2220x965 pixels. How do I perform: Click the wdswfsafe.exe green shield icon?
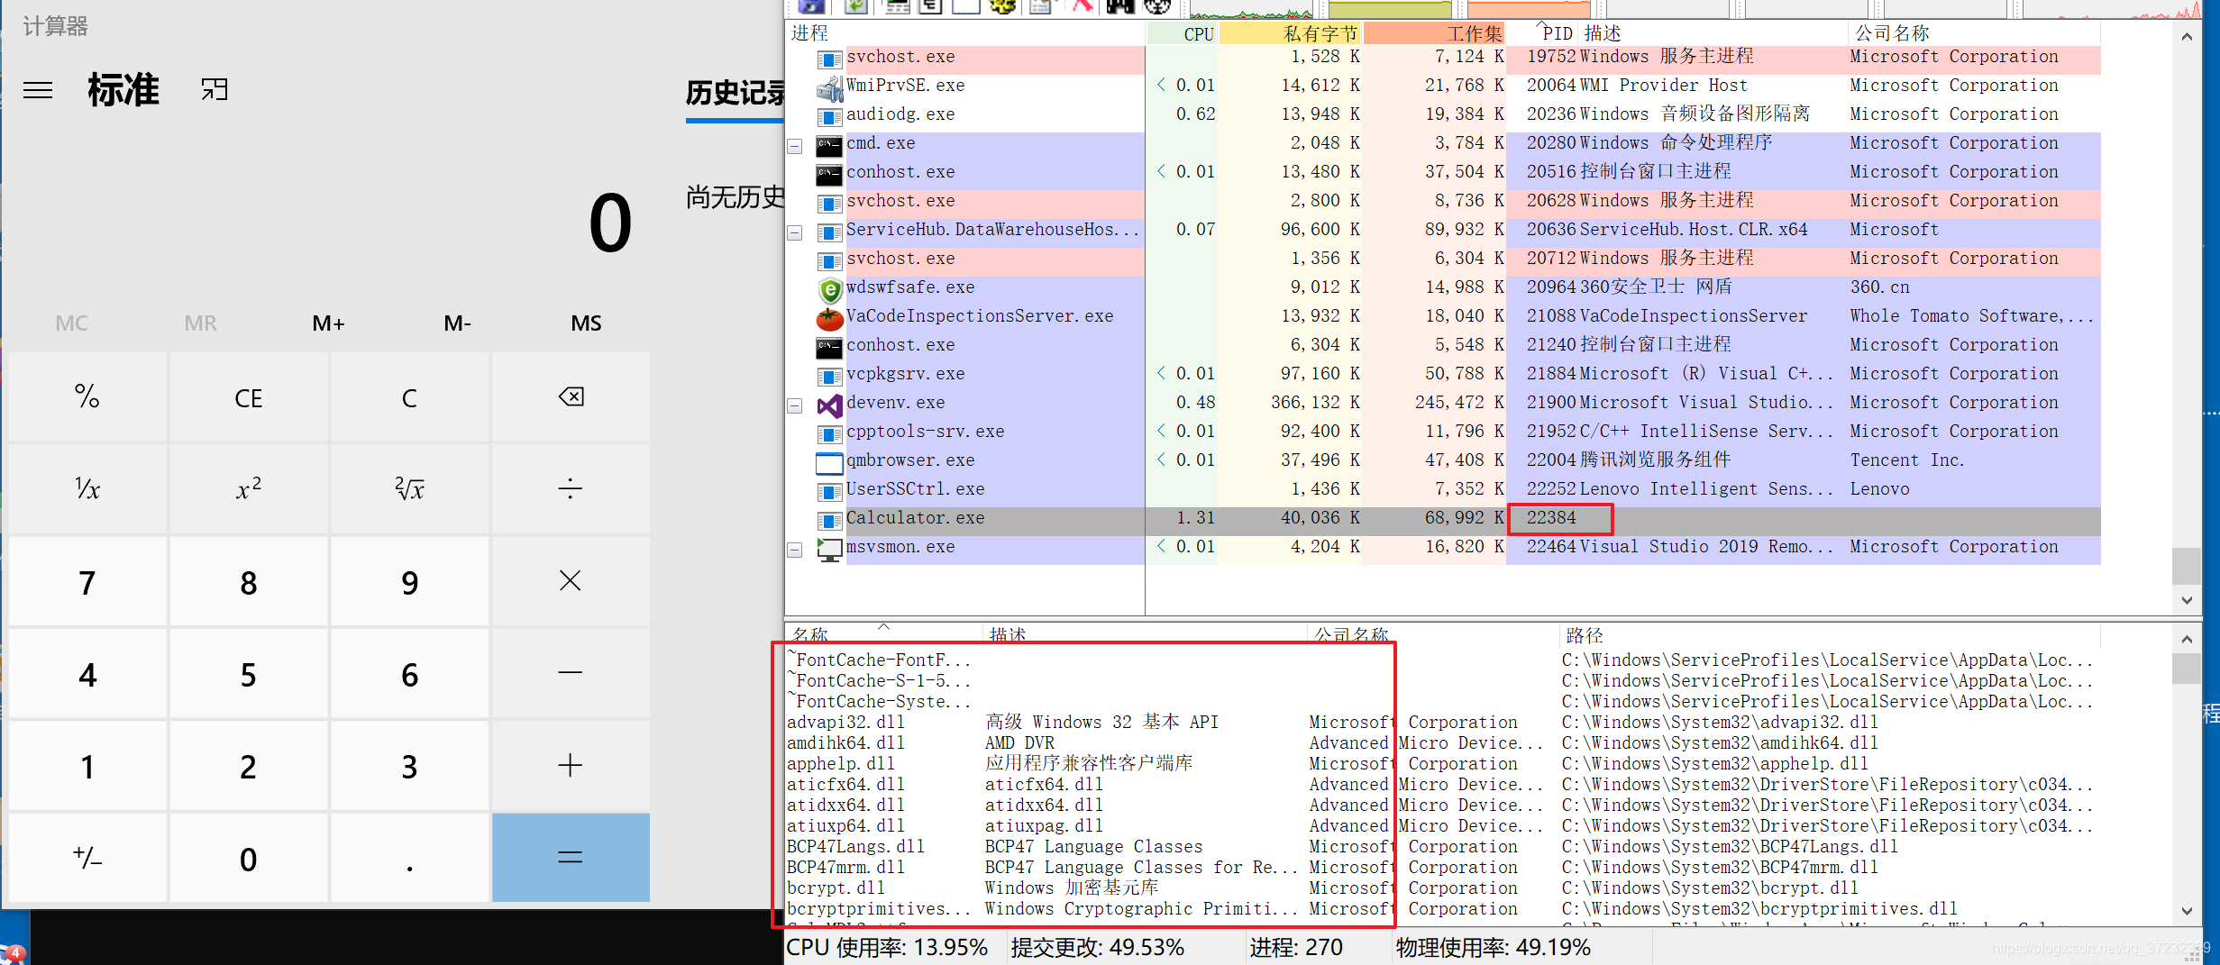[829, 289]
